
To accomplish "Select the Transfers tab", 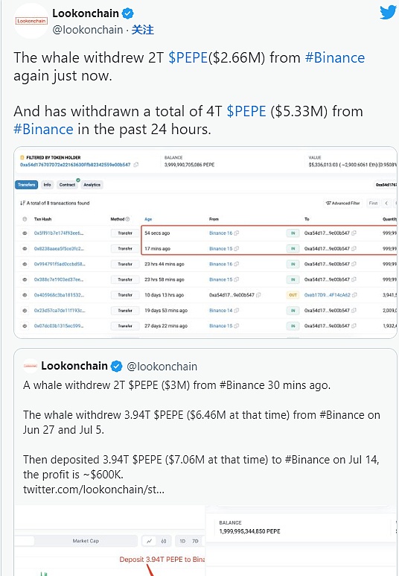I will (27, 185).
